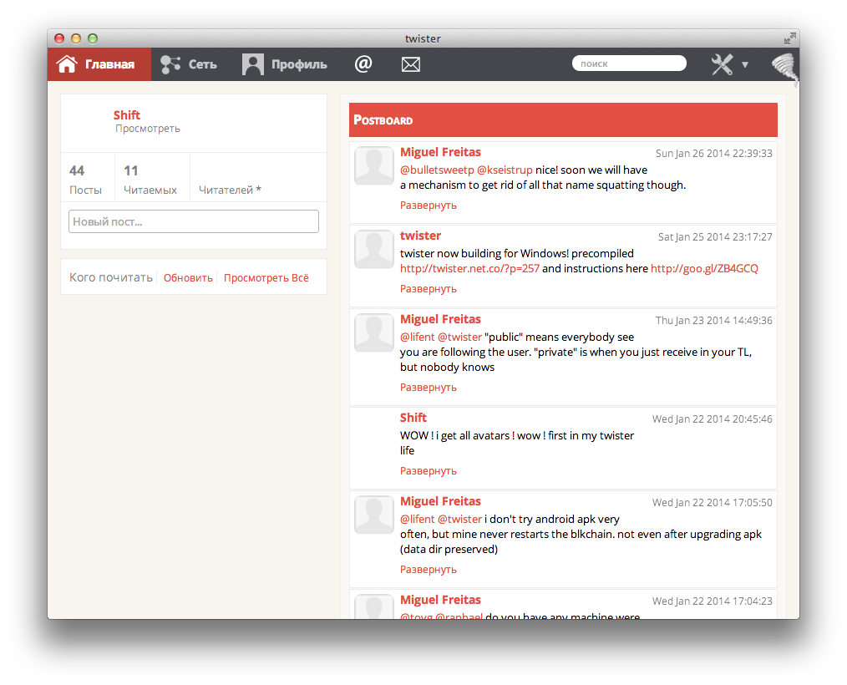Open the Сеть network tab

point(189,64)
